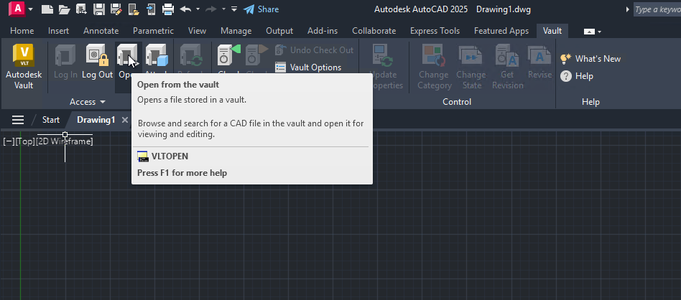Click the Save As icon with pencil
681x300 pixels.
tap(116, 9)
